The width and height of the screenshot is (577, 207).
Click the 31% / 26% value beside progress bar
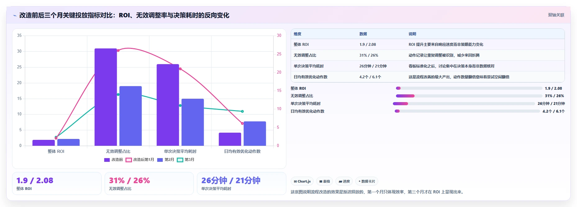554,96
